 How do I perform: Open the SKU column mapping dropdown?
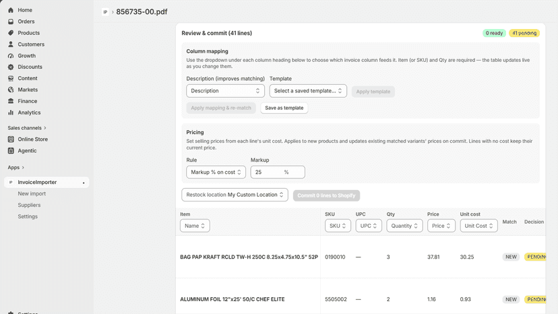coord(338,226)
